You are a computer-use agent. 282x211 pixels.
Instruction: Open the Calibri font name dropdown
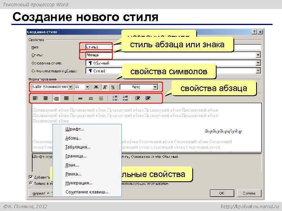click(70, 87)
